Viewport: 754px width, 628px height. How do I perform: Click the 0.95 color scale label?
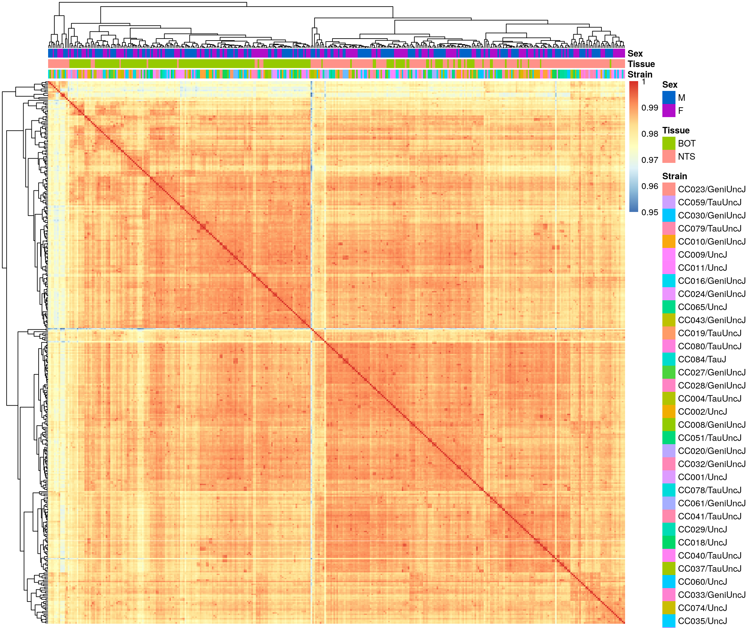(x=650, y=212)
